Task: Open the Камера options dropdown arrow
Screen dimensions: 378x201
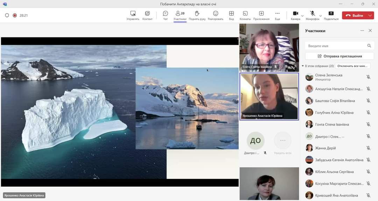Action: [302, 16]
